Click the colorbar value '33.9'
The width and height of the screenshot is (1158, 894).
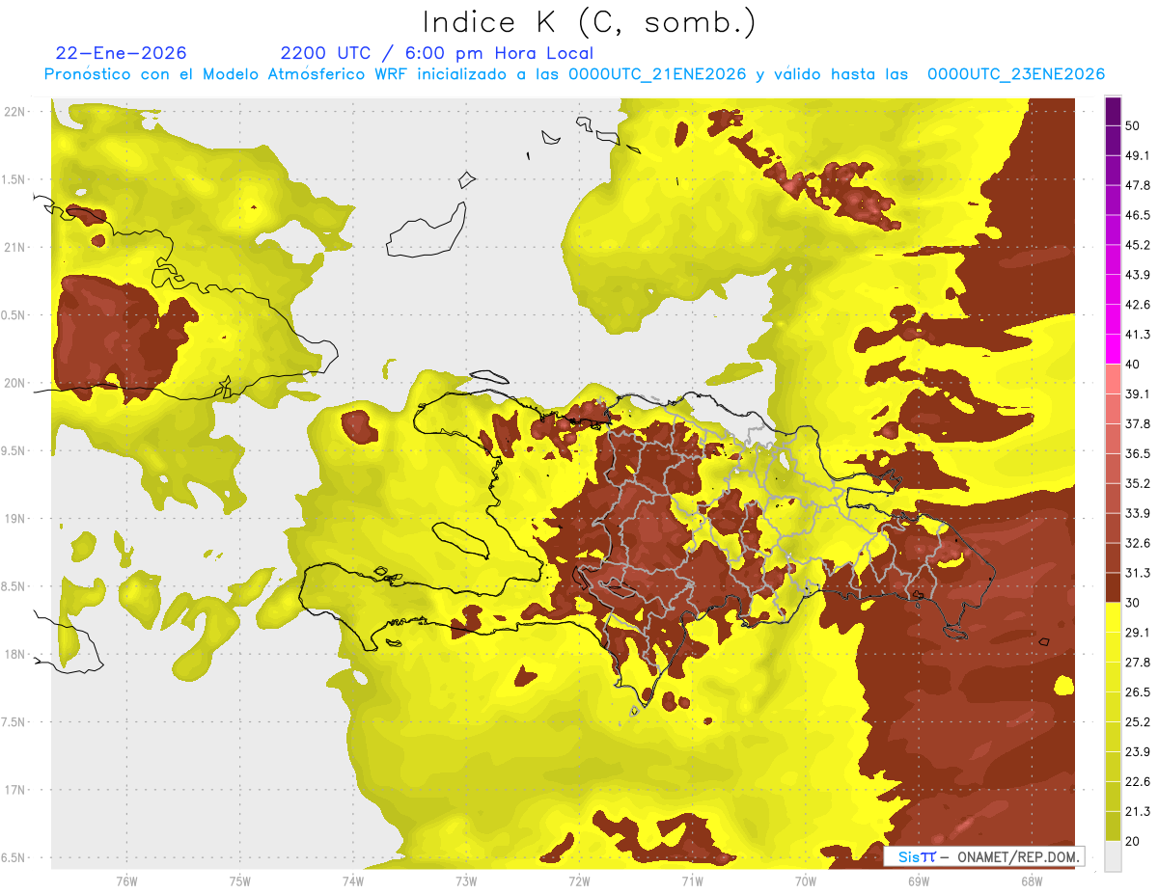click(1138, 513)
